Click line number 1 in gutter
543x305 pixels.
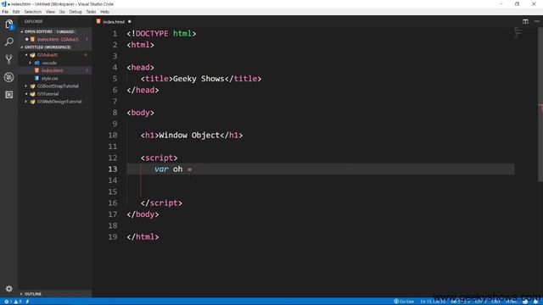(x=115, y=34)
